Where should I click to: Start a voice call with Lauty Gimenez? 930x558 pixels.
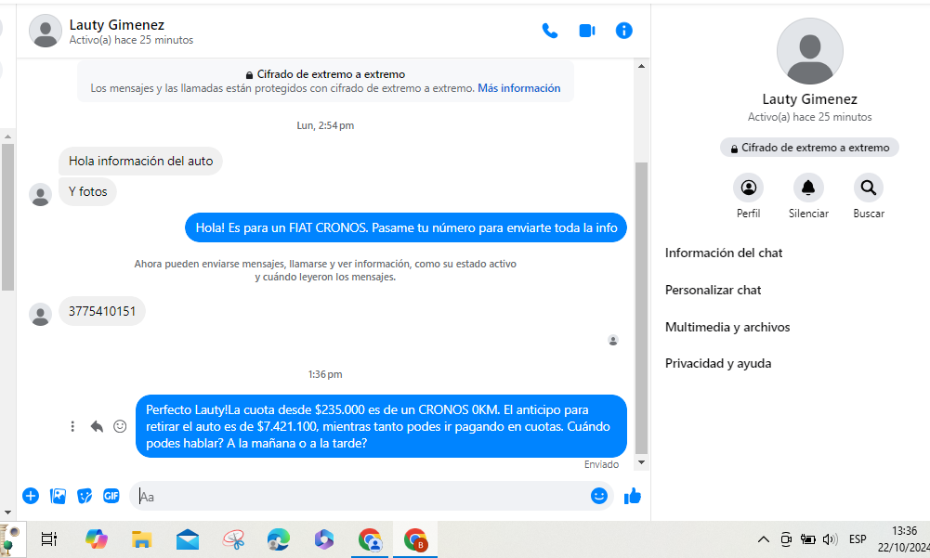550,31
